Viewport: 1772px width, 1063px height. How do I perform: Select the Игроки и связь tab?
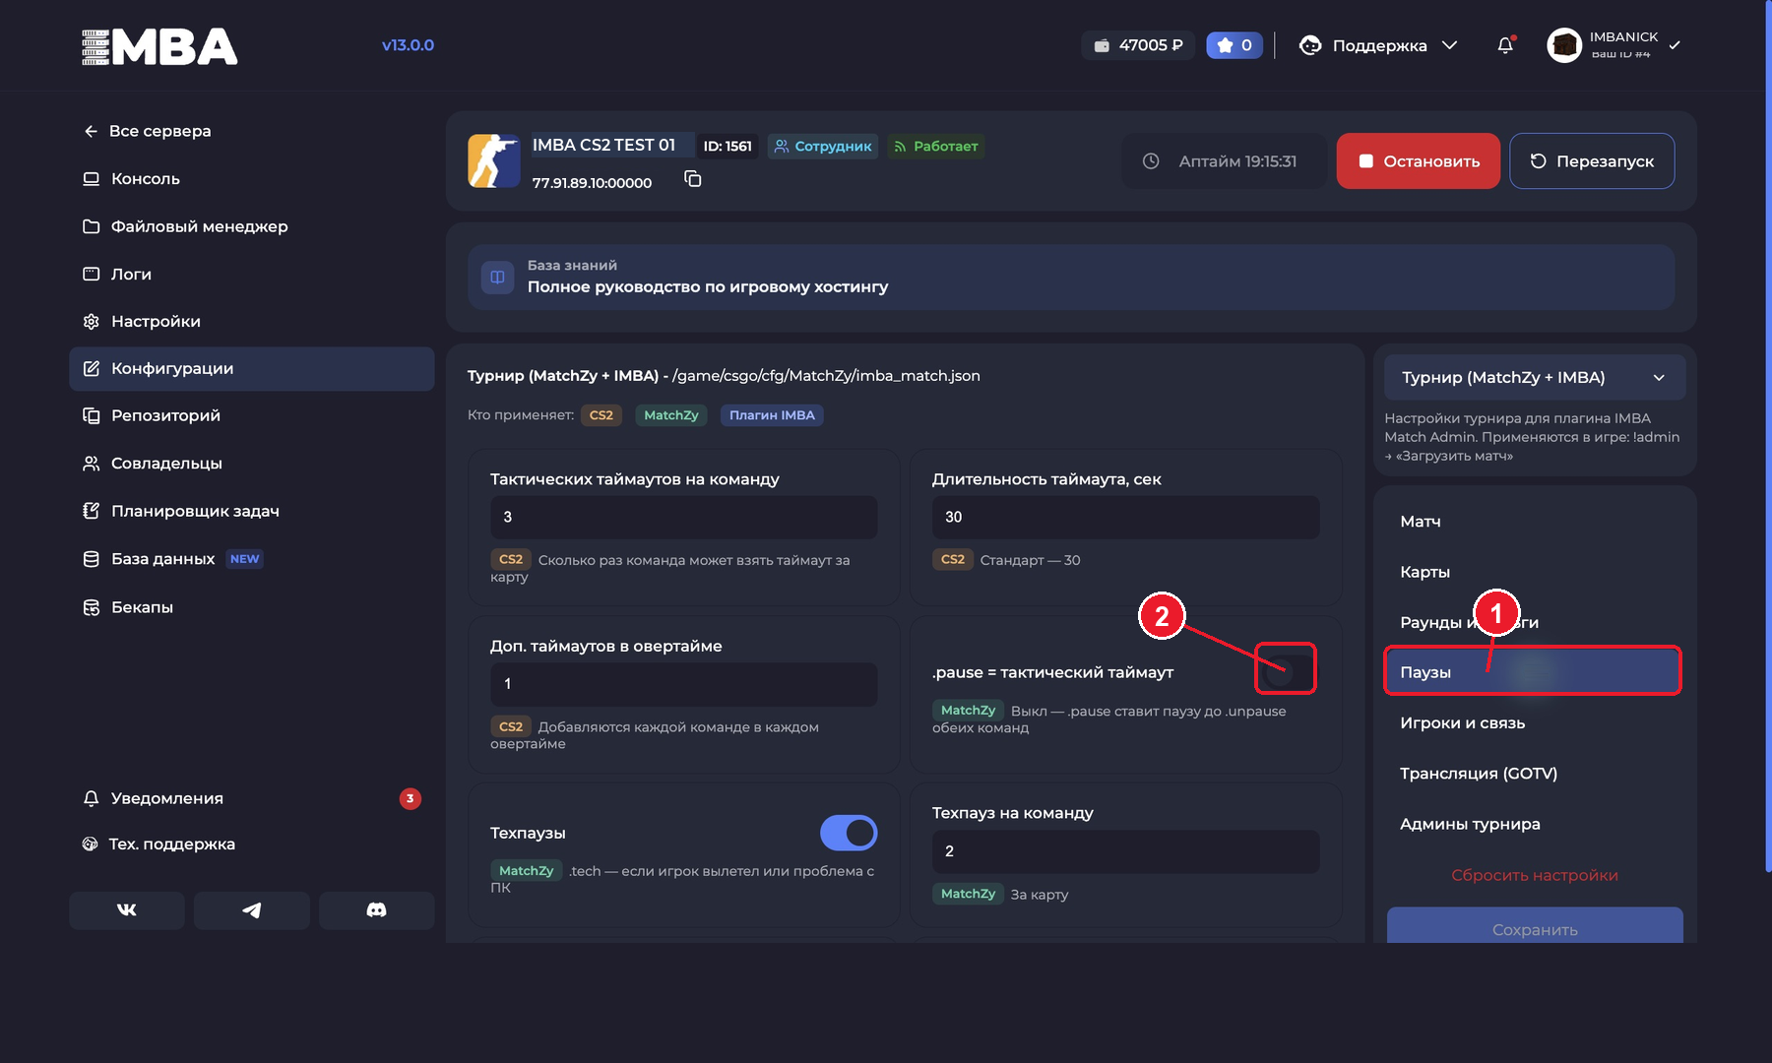[1535, 723]
